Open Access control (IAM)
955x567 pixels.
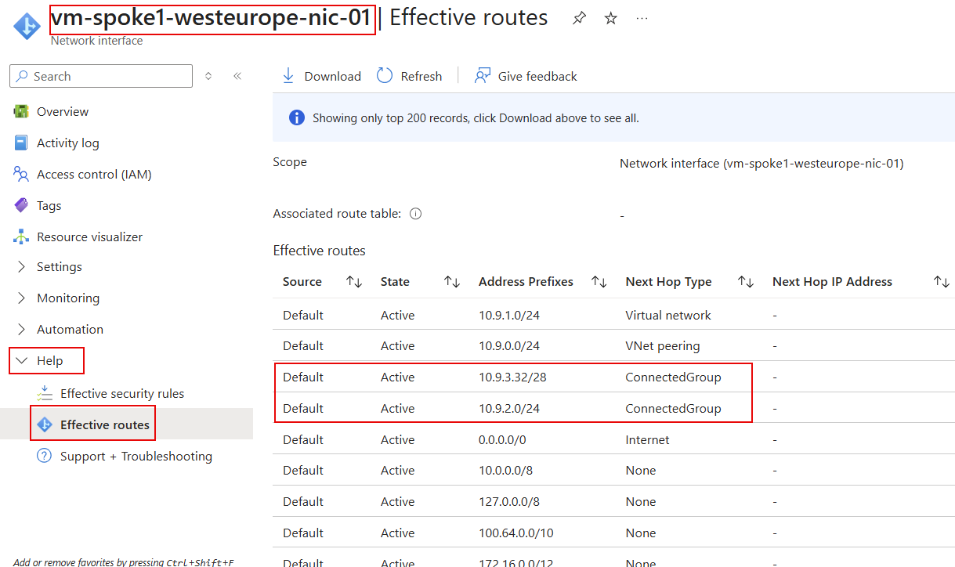tap(94, 175)
